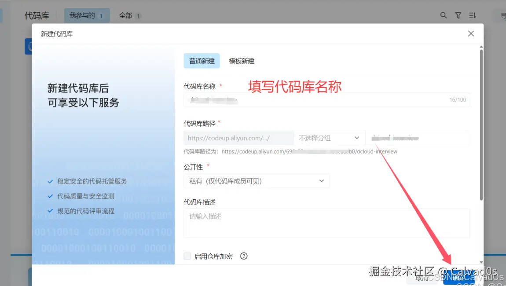
Task: Click the 16/100 character counter
Action: click(458, 100)
